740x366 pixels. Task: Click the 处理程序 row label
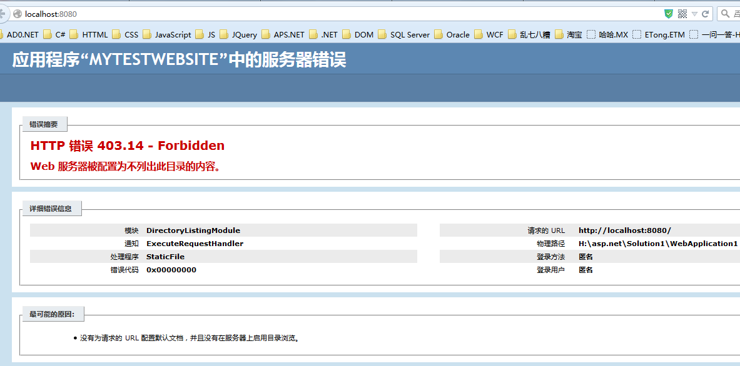(124, 257)
